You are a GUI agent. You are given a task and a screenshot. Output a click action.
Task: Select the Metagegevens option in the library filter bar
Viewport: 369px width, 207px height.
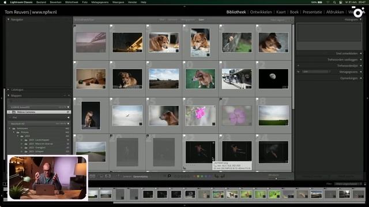pos(188,20)
